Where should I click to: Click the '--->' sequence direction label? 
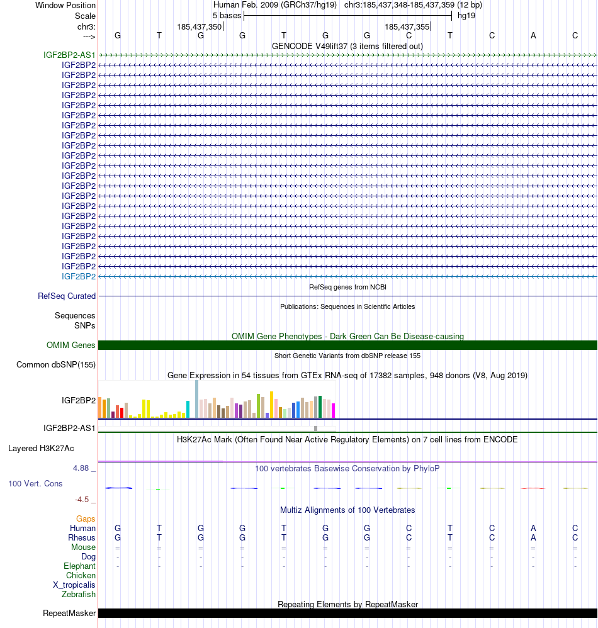[x=89, y=37]
